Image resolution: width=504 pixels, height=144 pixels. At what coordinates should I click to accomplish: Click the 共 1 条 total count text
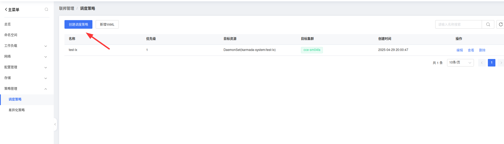pyautogui.click(x=438, y=63)
